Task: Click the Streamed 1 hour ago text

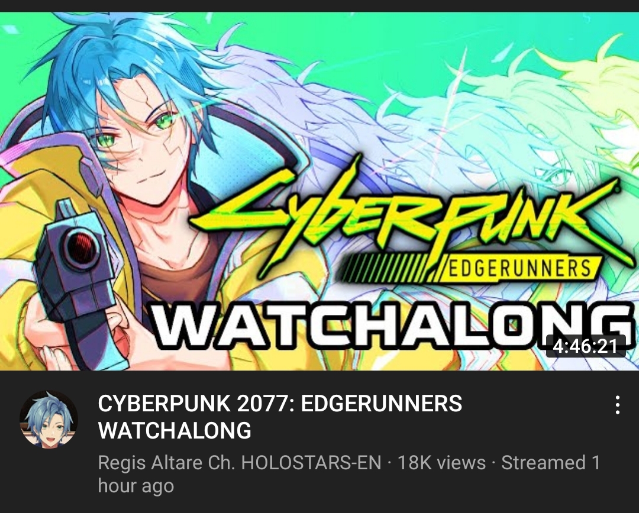Action: tap(349, 475)
